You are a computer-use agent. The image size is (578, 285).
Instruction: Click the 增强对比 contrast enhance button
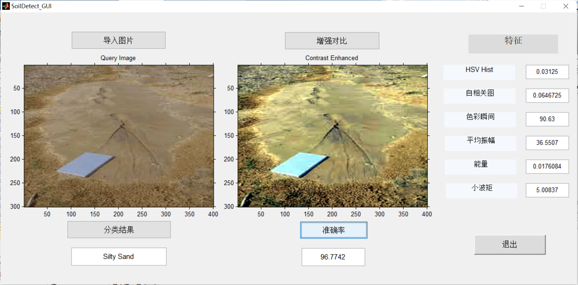[332, 41]
